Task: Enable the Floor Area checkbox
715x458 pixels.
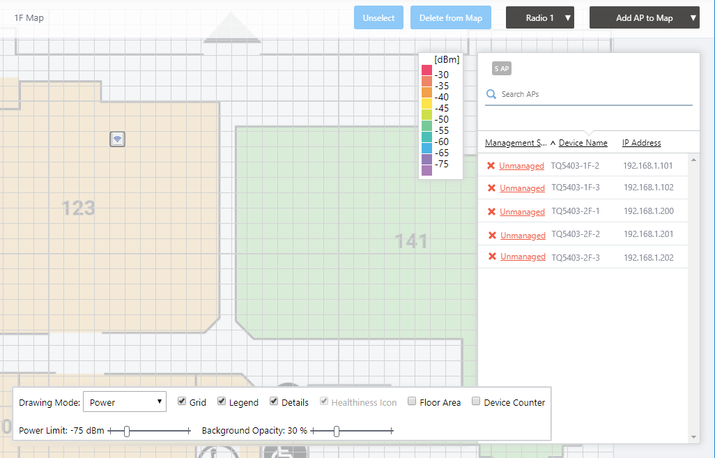Action: (x=412, y=402)
